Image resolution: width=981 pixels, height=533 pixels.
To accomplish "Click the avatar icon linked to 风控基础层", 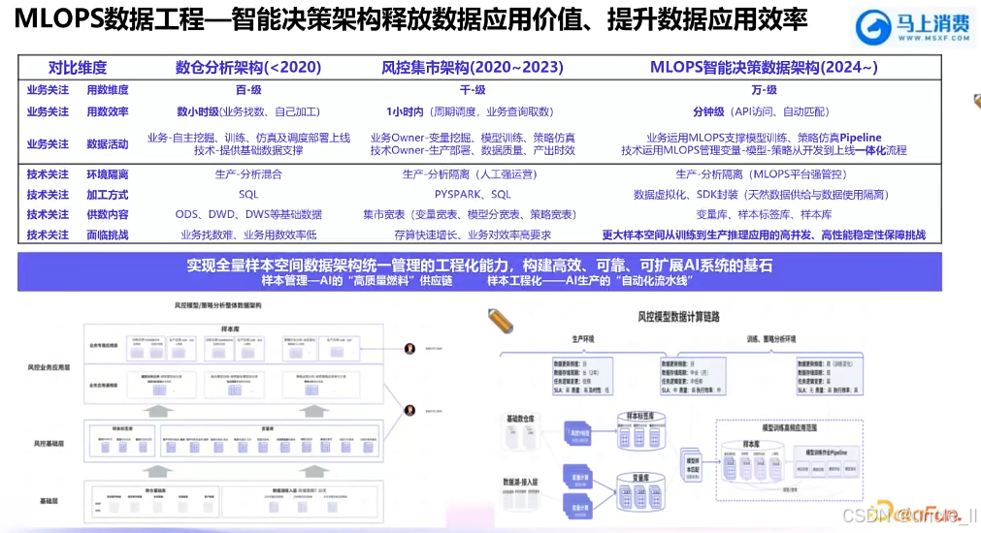I will [x=409, y=410].
